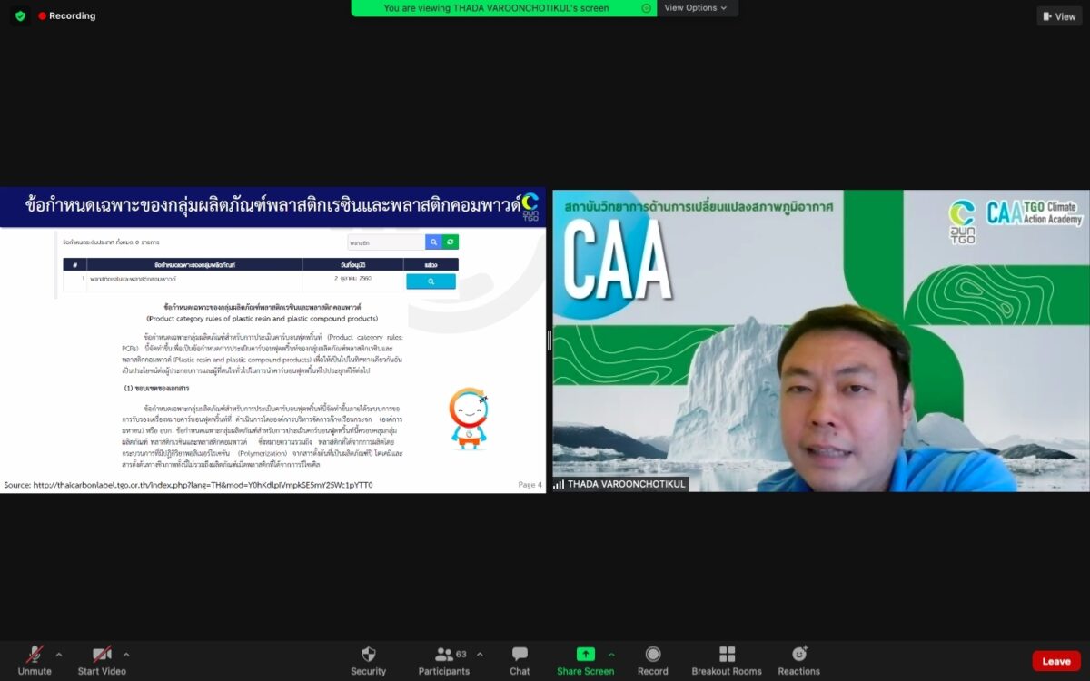Click the search input field in shared slide
Viewport: 1090px width, 681px height.
point(385,242)
